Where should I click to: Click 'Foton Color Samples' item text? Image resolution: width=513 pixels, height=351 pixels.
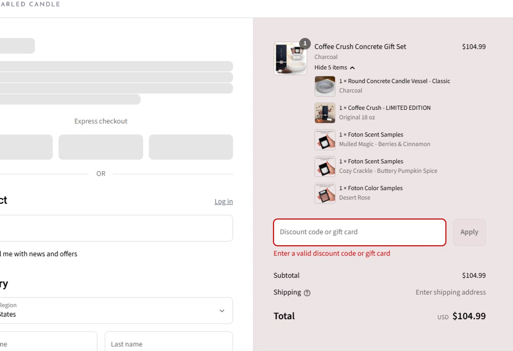375,188
